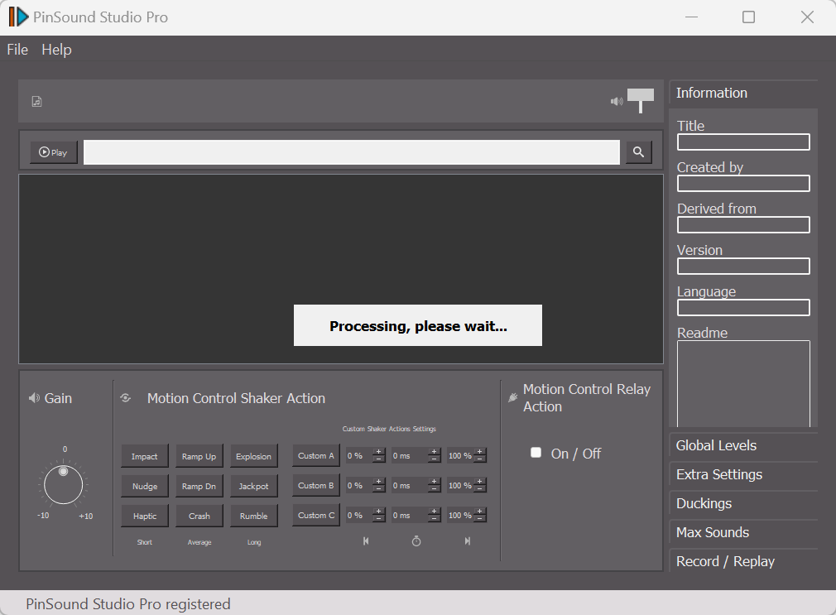Click the Motion Control Relay plug icon

point(513,397)
